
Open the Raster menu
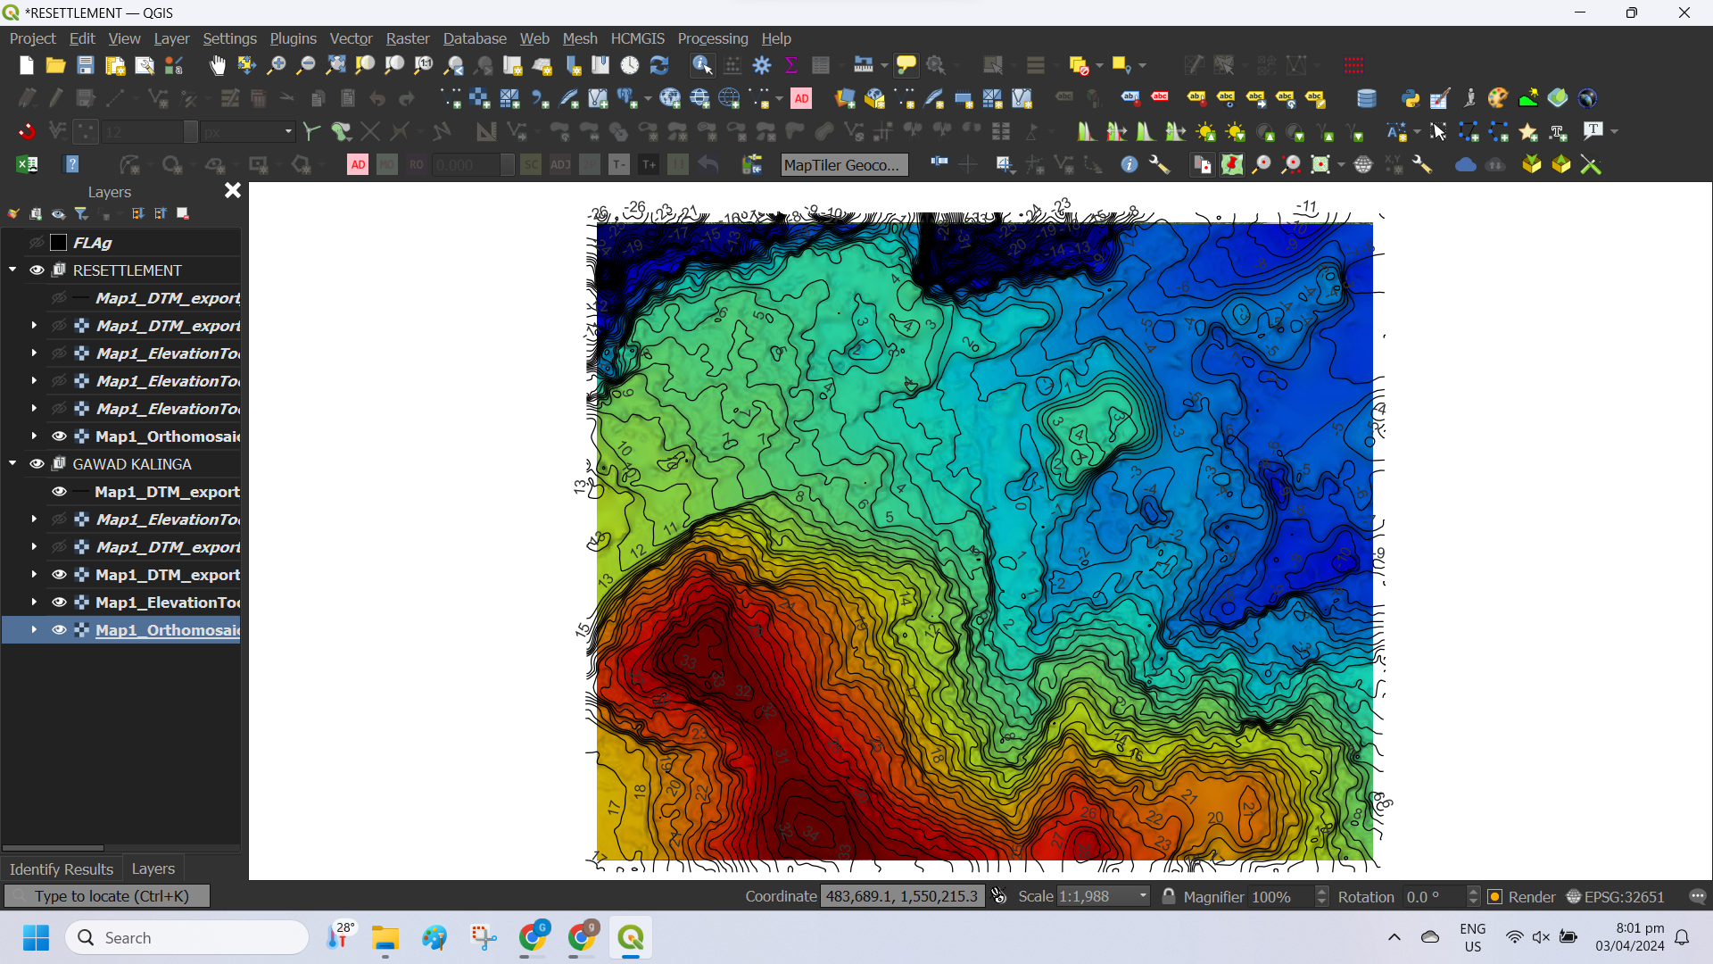pyautogui.click(x=407, y=38)
